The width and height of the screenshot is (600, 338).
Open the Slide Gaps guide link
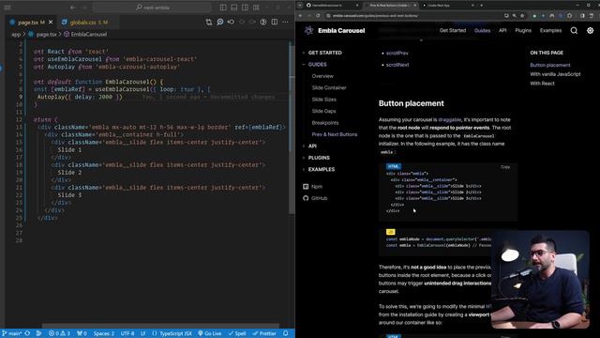click(323, 111)
